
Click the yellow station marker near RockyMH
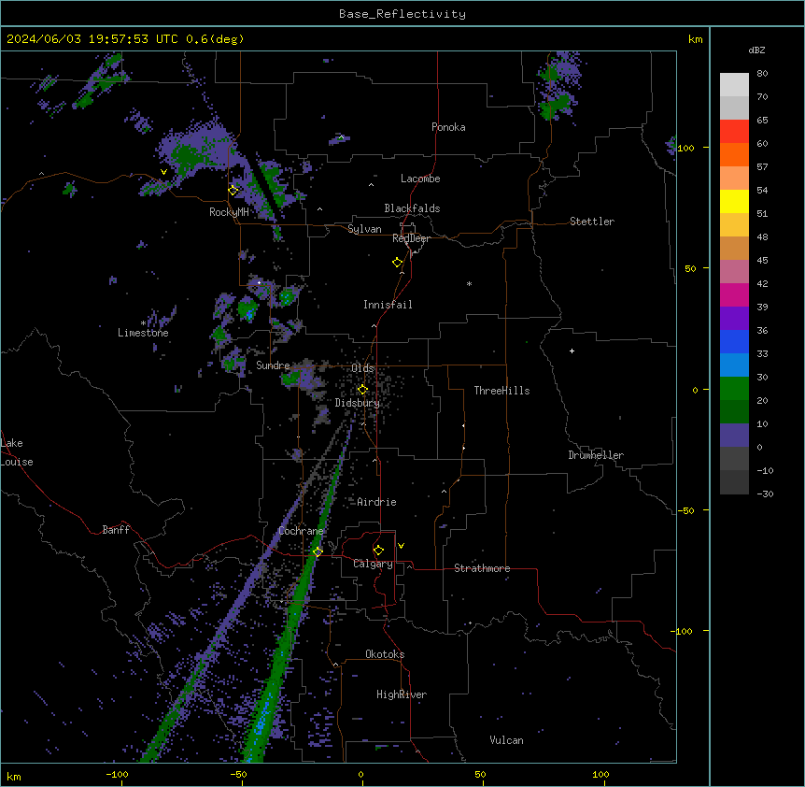tap(233, 191)
